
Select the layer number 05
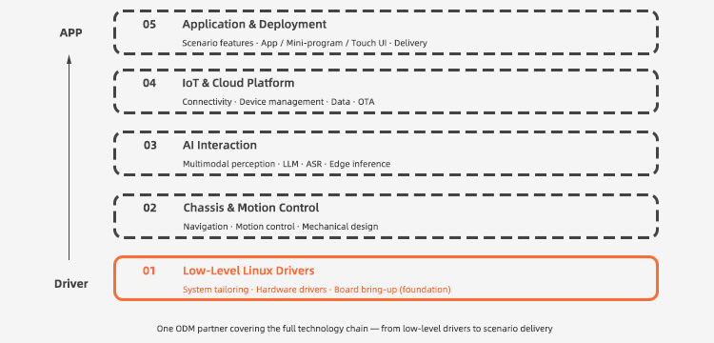point(149,25)
